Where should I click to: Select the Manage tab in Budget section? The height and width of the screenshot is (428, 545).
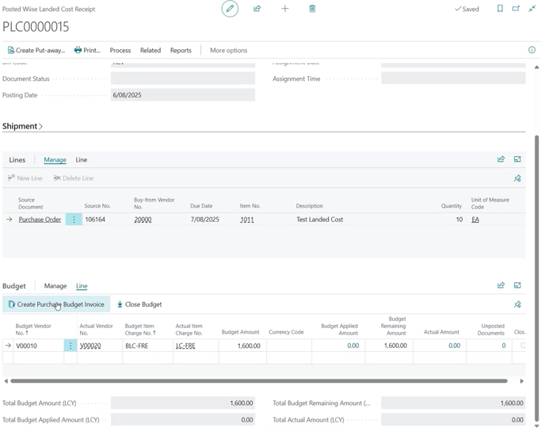(55, 286)
